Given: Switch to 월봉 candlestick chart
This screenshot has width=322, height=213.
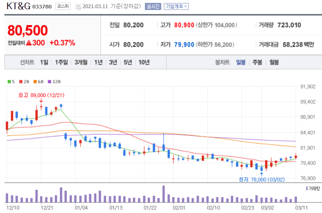Looking at the screenshot, I should coord(274,62).
